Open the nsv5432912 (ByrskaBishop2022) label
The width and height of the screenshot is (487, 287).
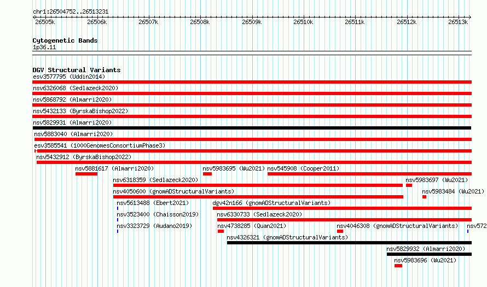tap(84, 157)
